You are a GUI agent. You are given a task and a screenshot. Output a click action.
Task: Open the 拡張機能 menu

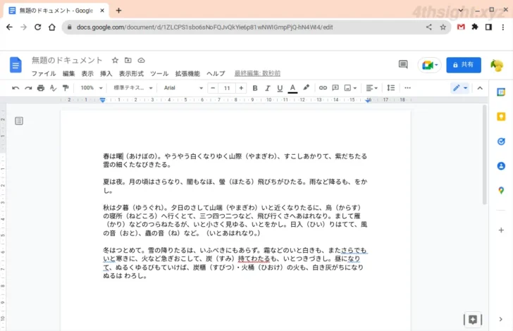(187, 73)
